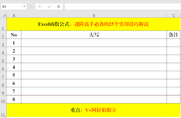Open the Name Box dropdown arrow
Viewport: 181px width, 118px height.
tap(24, 6)
